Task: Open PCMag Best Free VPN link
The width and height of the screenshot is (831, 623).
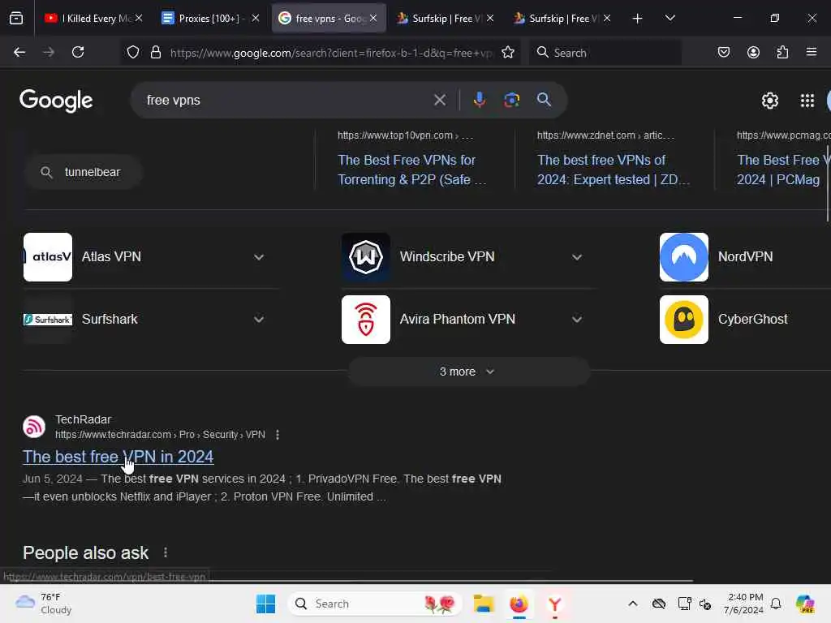Action: click(x=783, y=170)
